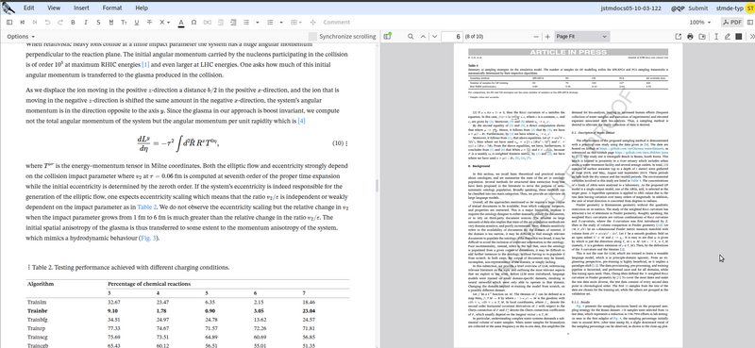Search within the PDF document
This screenshot has height=348, width=755.
tap(411, 36)
